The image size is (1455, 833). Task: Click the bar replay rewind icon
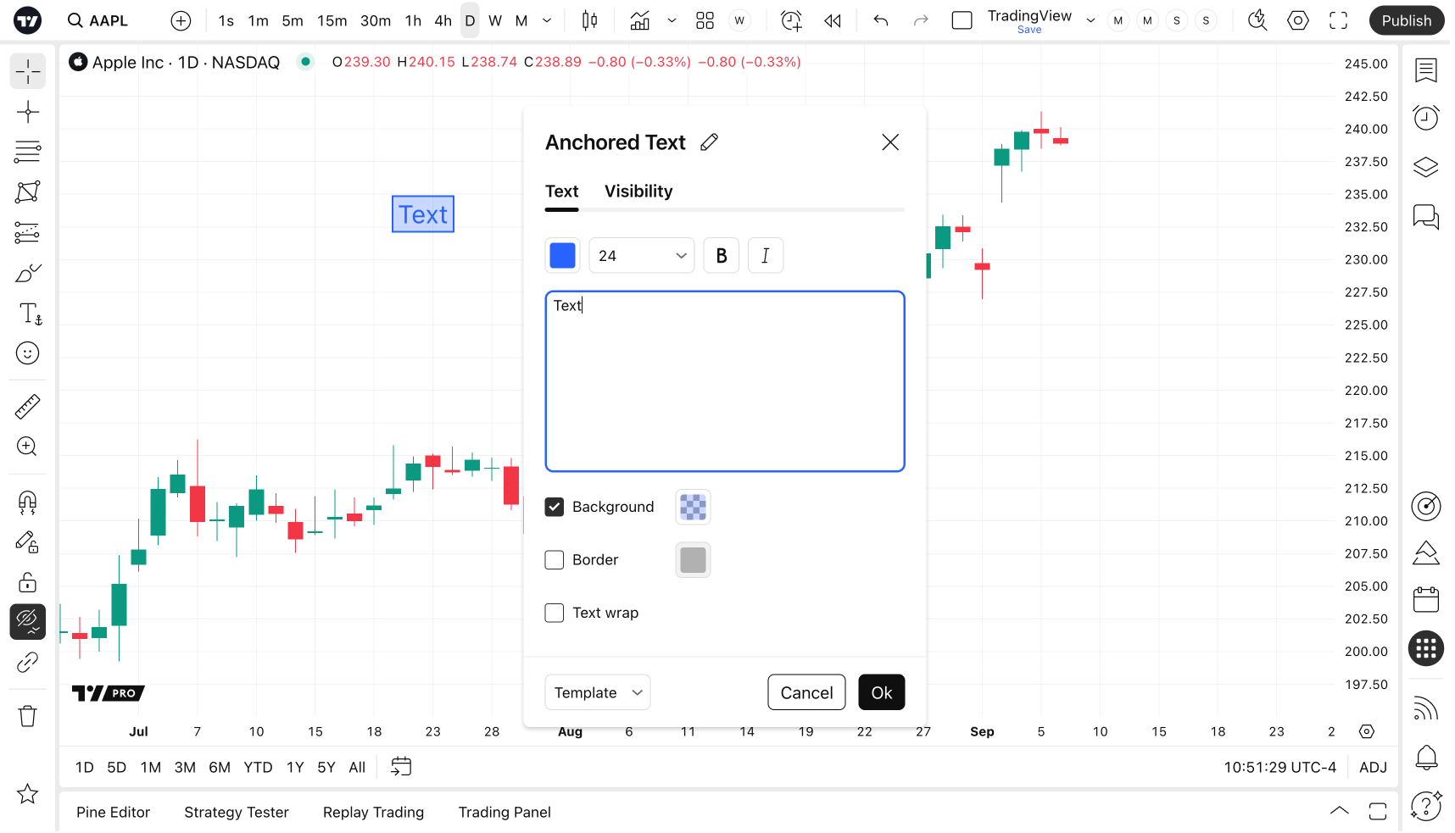point(833,20)
